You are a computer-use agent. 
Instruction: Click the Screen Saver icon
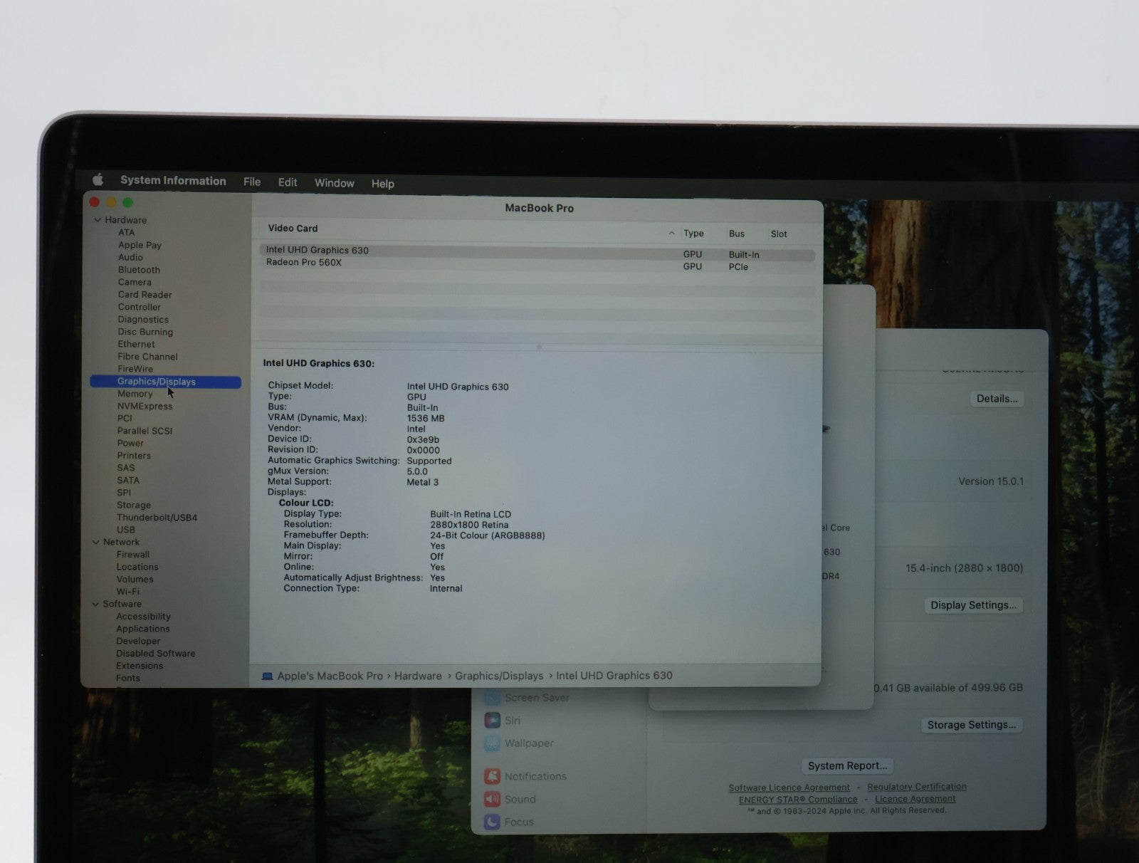pos(492,698)
